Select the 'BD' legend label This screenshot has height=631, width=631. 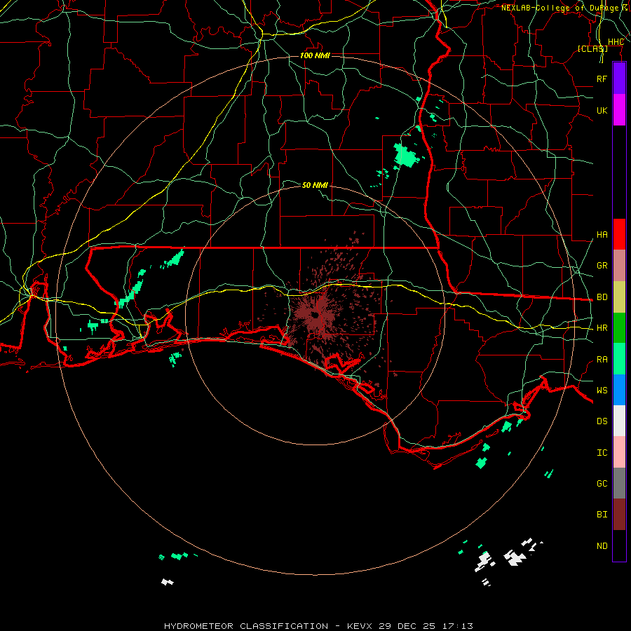tap(602, 297)
